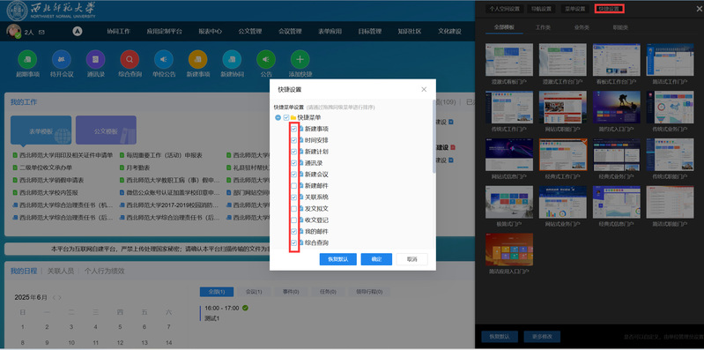
Task: Check the 新建邮件 checkbox
Action: 294,186
